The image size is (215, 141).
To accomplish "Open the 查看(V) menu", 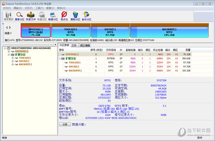I will click(50, 8).
